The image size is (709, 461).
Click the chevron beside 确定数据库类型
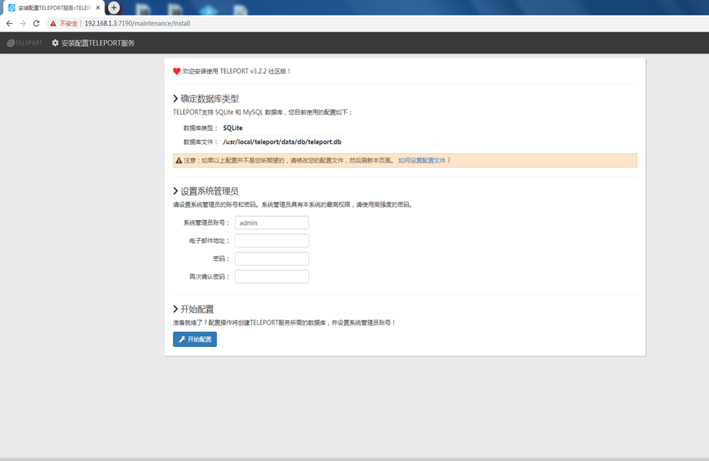pyautogui.click(x=176, y=99)
